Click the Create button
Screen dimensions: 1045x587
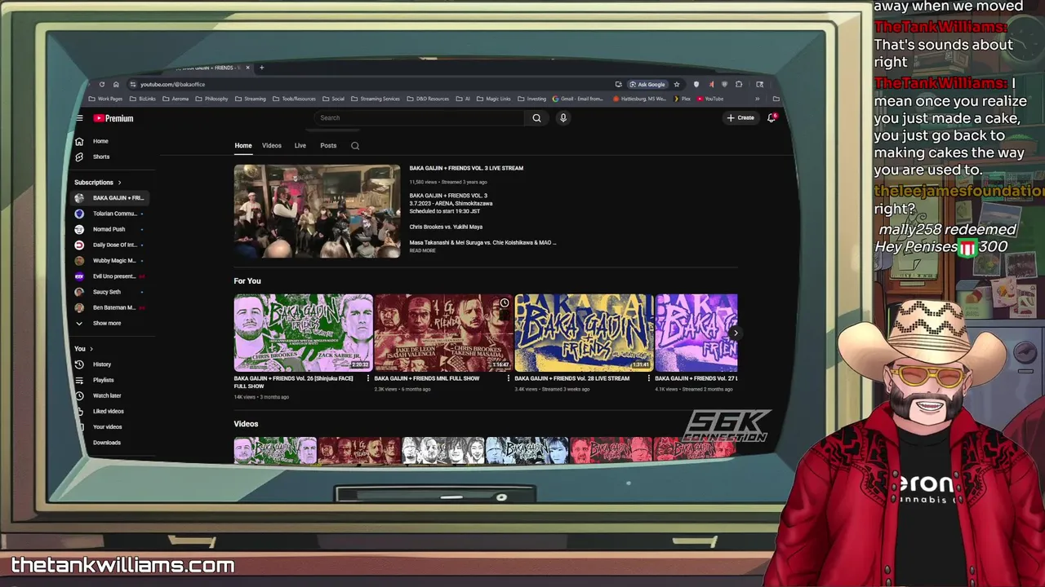pyautogui.click(x=741, y=118)
